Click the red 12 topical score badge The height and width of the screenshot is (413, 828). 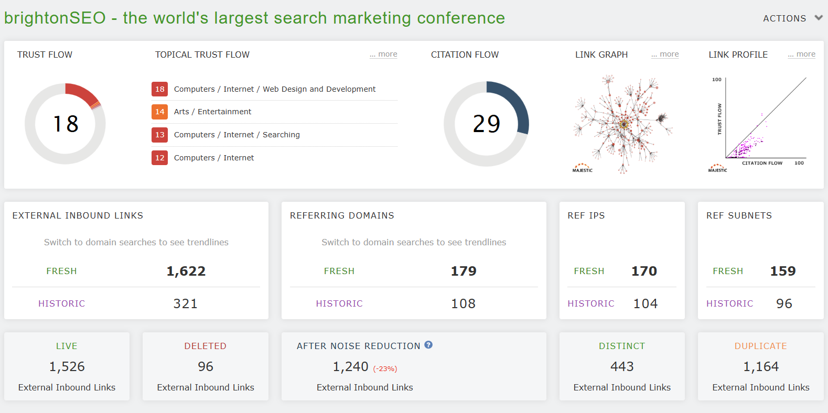pyautogui.click(x=160, y=158)
